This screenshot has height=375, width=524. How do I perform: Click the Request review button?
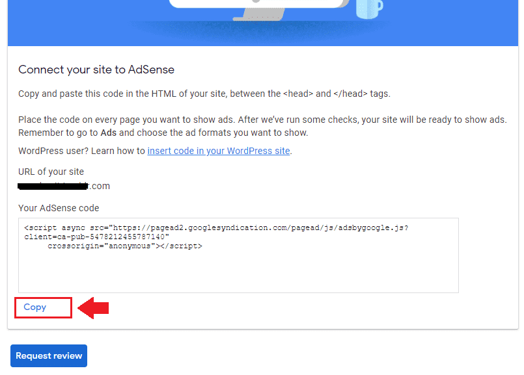click(x=49, y=356)
